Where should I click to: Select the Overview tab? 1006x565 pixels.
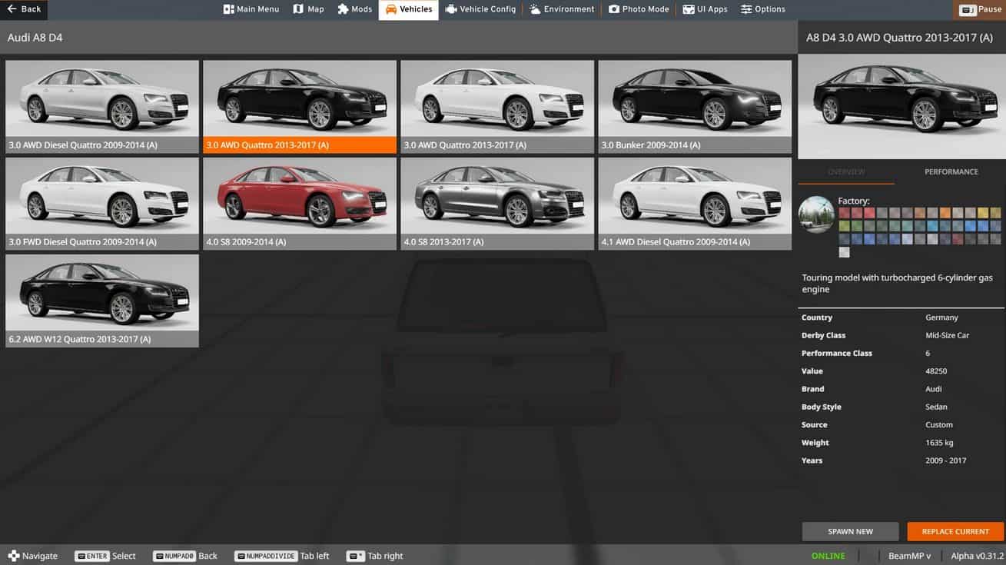(x=846, y=172)
